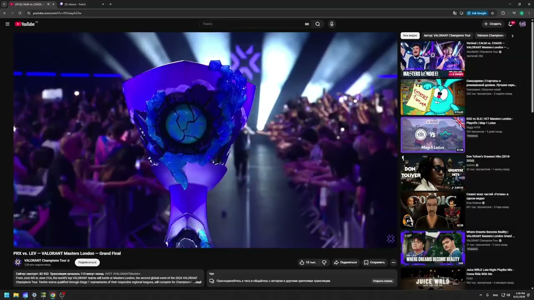The image size is (534, 300).
Task: Click the 'Подписаться' subscribe button
Action: (x=87, y=262)
